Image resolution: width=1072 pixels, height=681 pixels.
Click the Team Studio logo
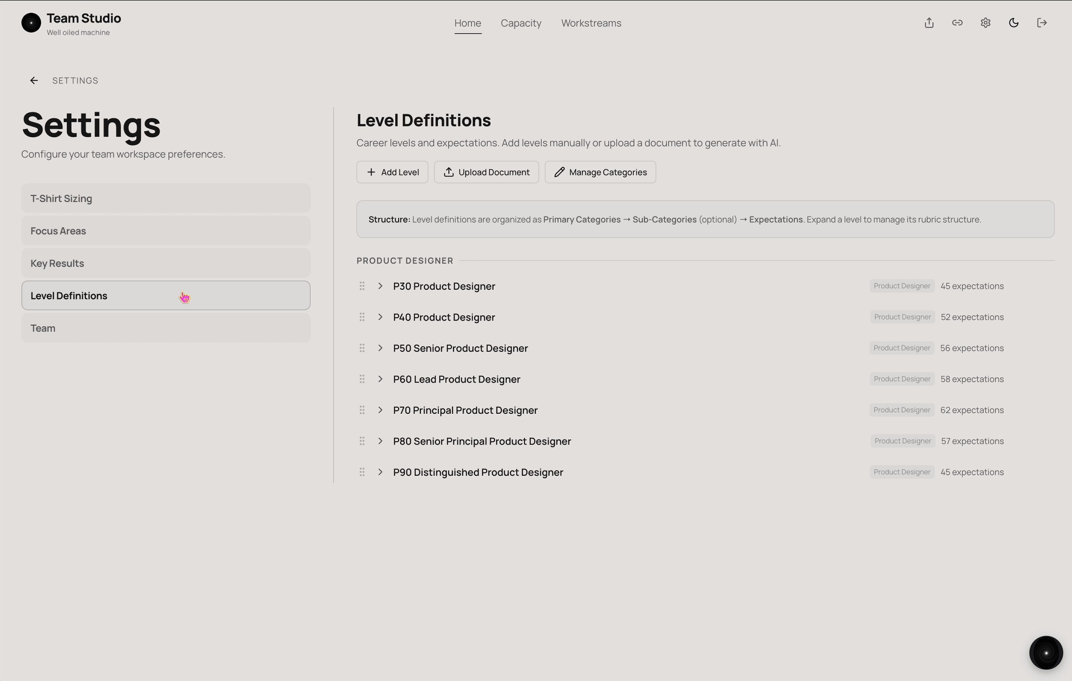[31, 23]
